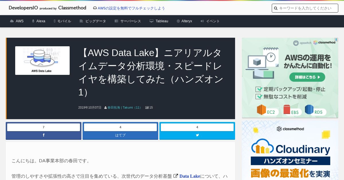The width and height of the screenshot is (344, 180).
Task: Open the AWSの設定を無料でフルチェックしよう link
Action: point(131,8)
